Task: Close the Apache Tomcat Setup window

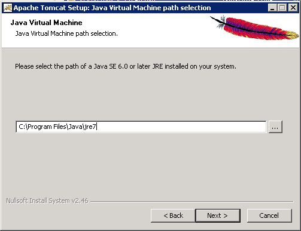Action: point(293,8)
